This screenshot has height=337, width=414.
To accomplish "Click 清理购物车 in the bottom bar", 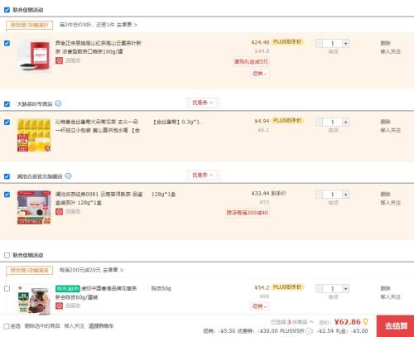I will tap(101, 326).
